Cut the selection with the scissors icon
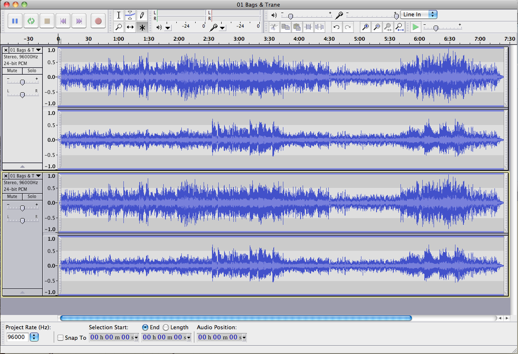 point(274,27)
